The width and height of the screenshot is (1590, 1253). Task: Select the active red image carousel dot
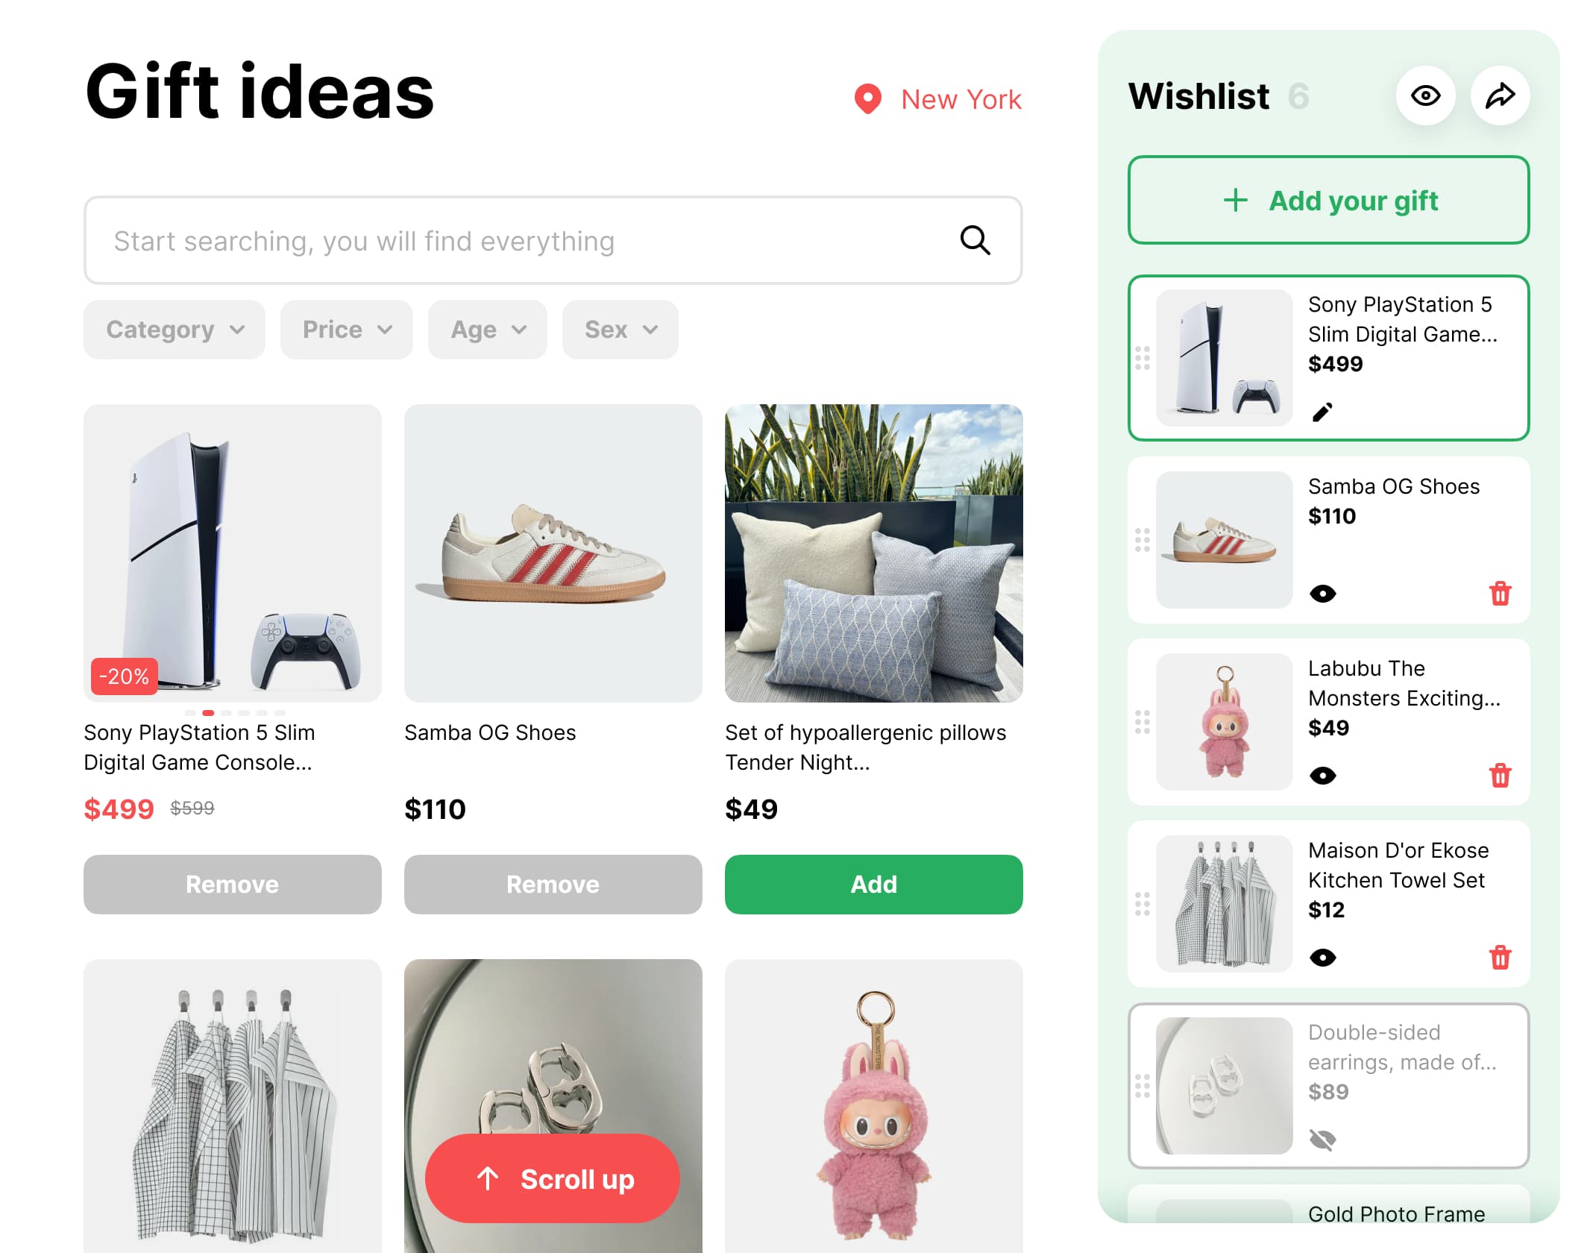point(208,713)
